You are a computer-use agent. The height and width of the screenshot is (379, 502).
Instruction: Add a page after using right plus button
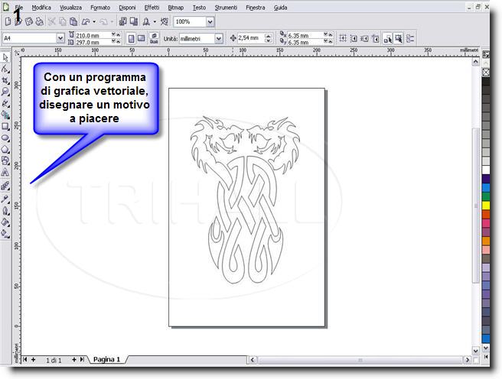(74, 359)
